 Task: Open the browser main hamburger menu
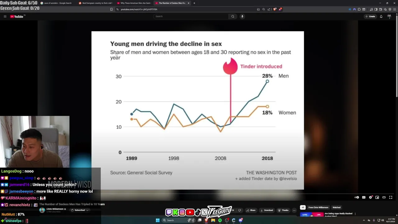[395, 9]
